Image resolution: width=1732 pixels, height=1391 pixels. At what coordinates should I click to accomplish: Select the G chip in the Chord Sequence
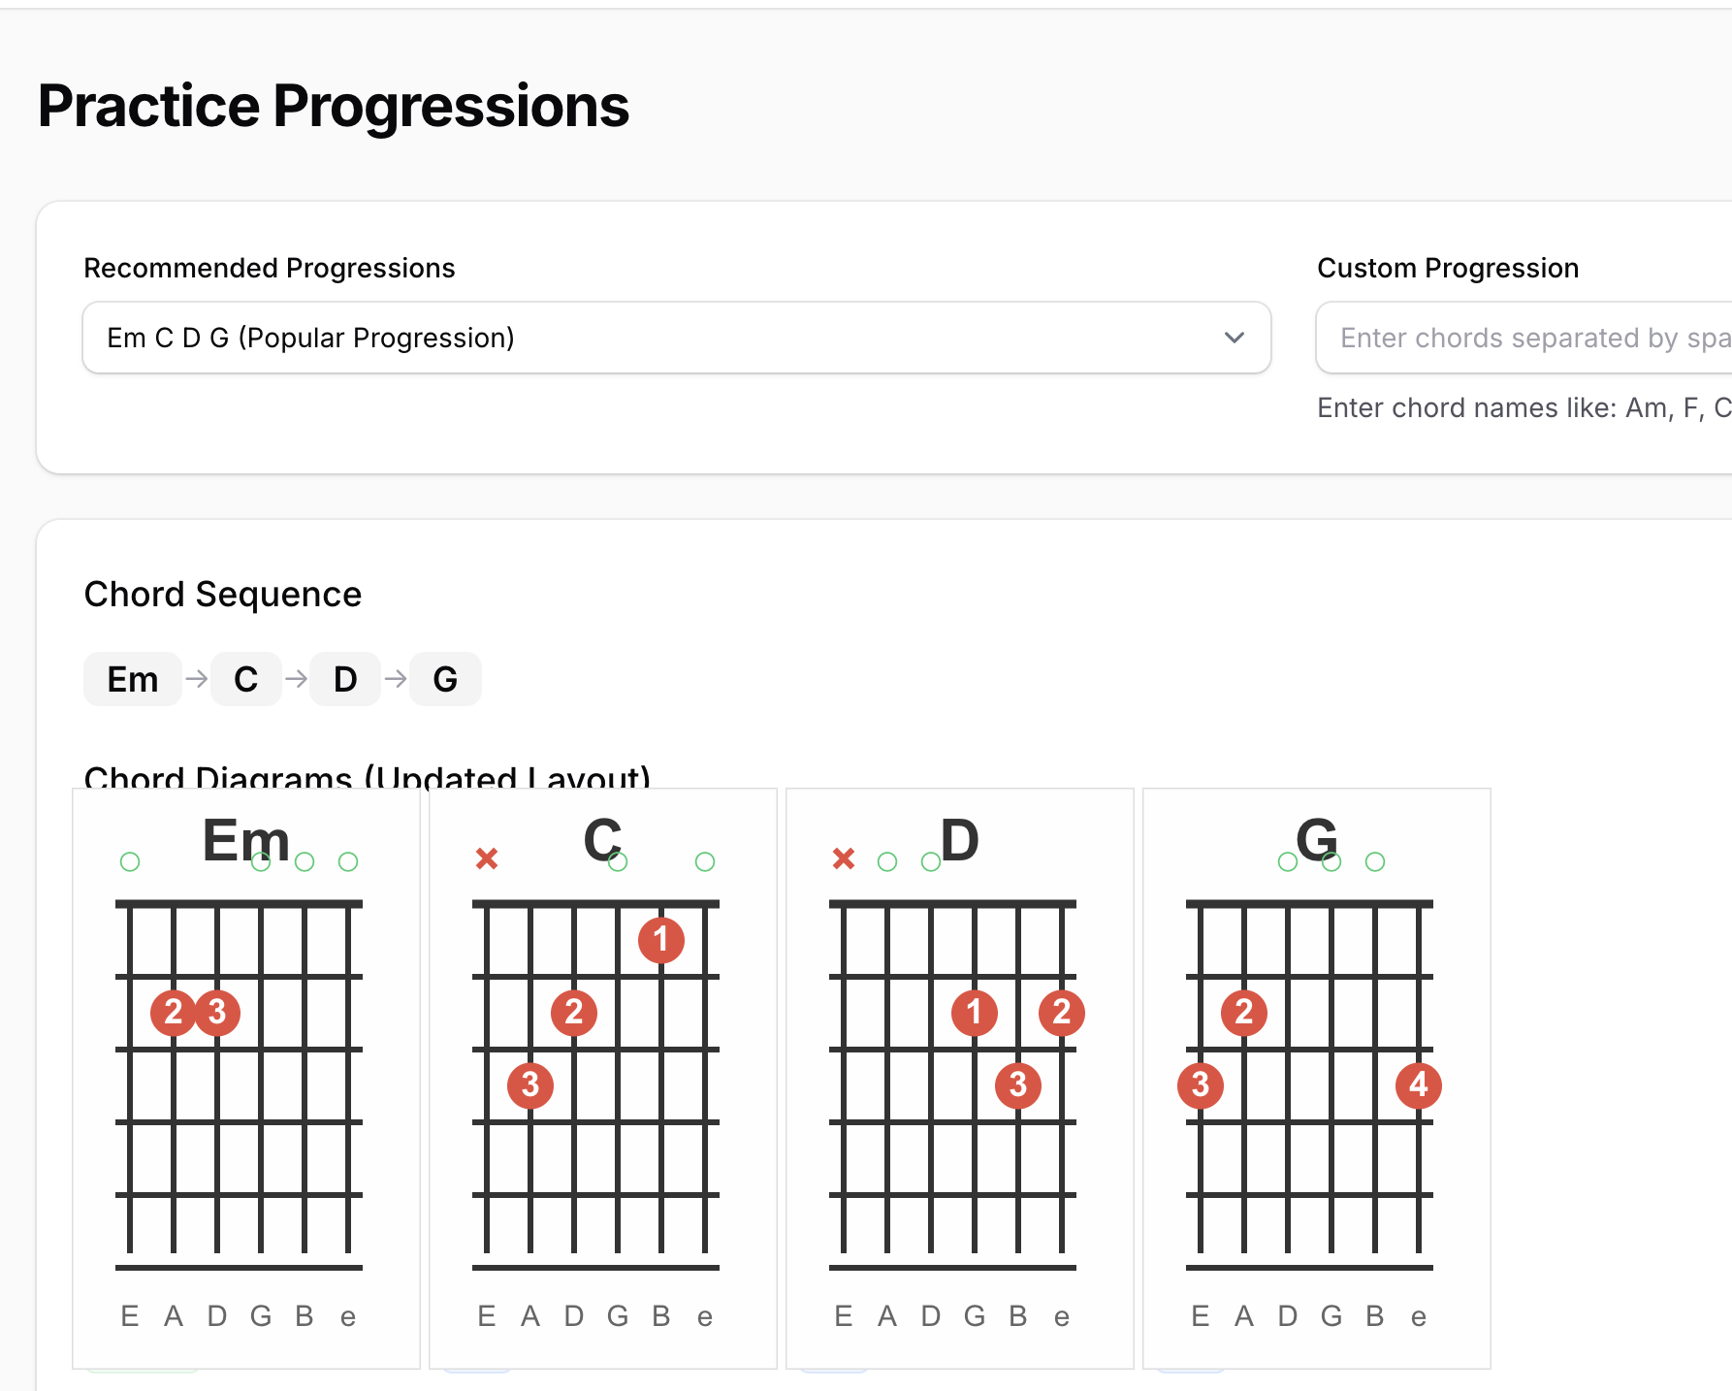pyautogui.click(x=445, y=679)
